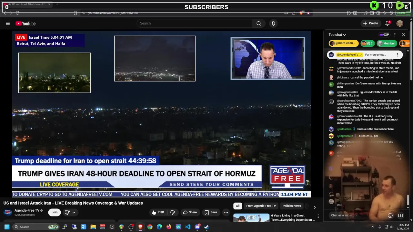Save the video to a playlist

pos(211,212)
